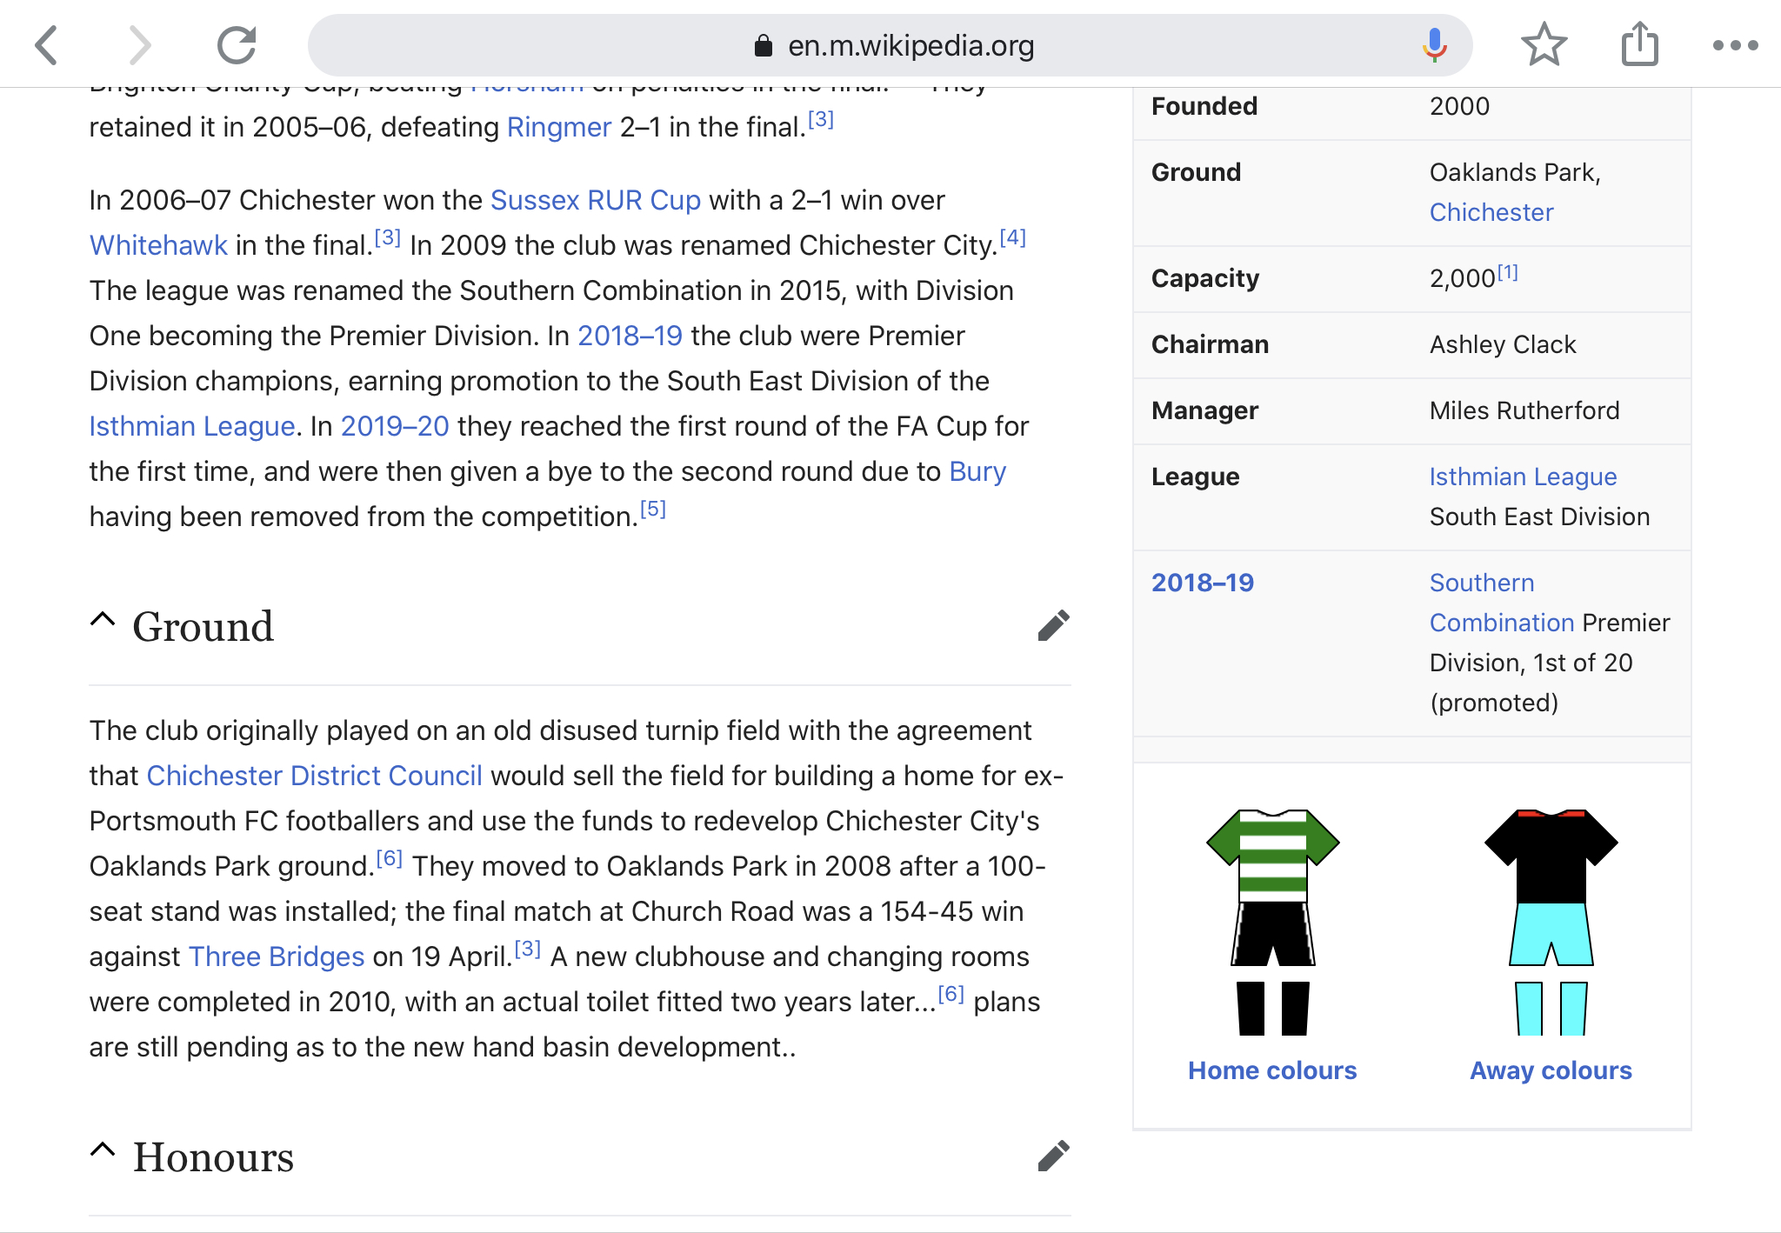Click the 'Oaklands Park,' infobox text
Viewport: 1781px width, 1233px height.
pos(1515,172)
